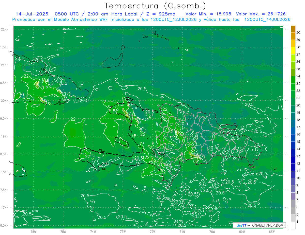Click the 76W longitude axis label

click(33, 231)
